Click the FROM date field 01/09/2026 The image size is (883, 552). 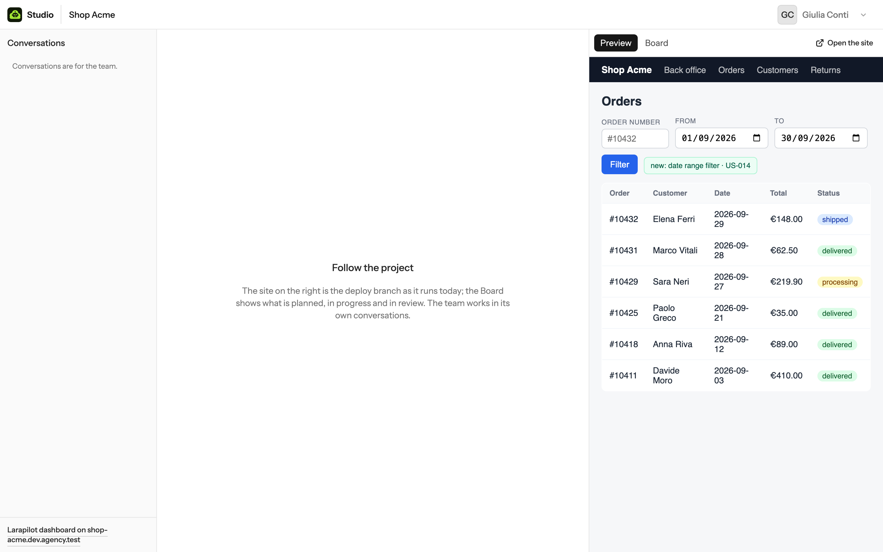coord(721,138)
